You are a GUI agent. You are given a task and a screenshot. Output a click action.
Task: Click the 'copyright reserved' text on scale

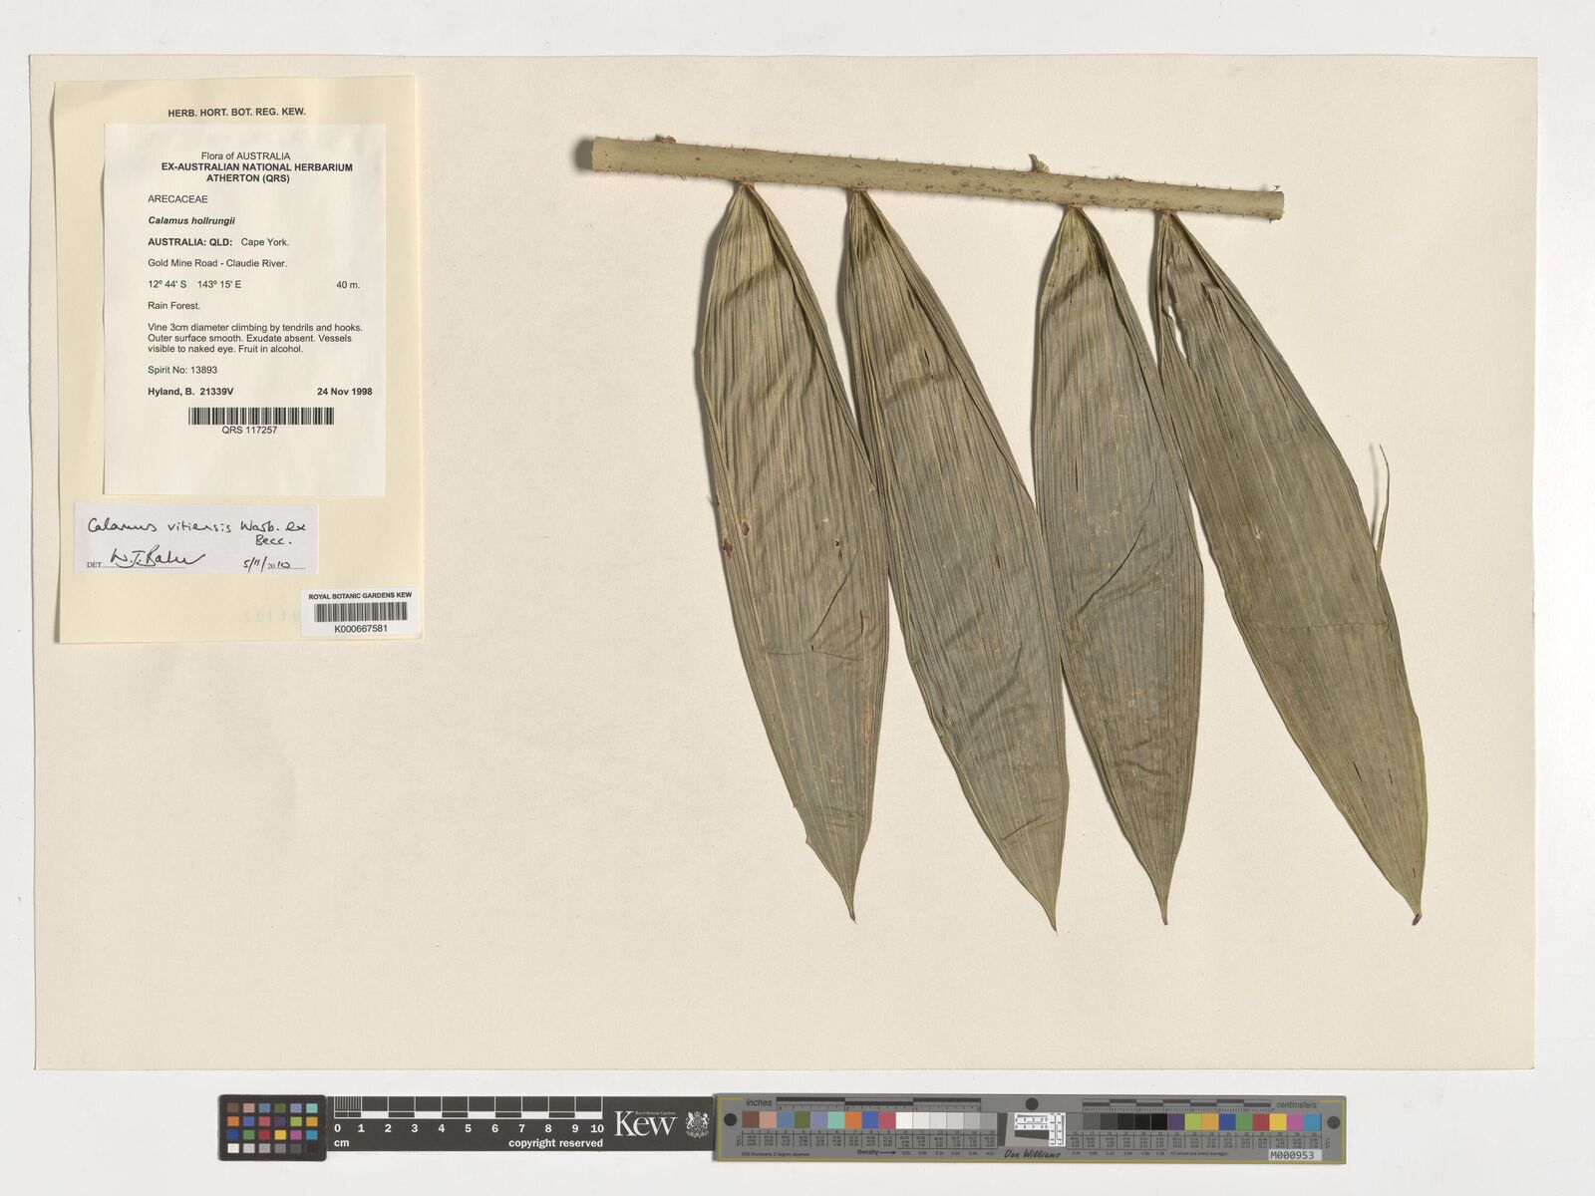[555, 1143]
